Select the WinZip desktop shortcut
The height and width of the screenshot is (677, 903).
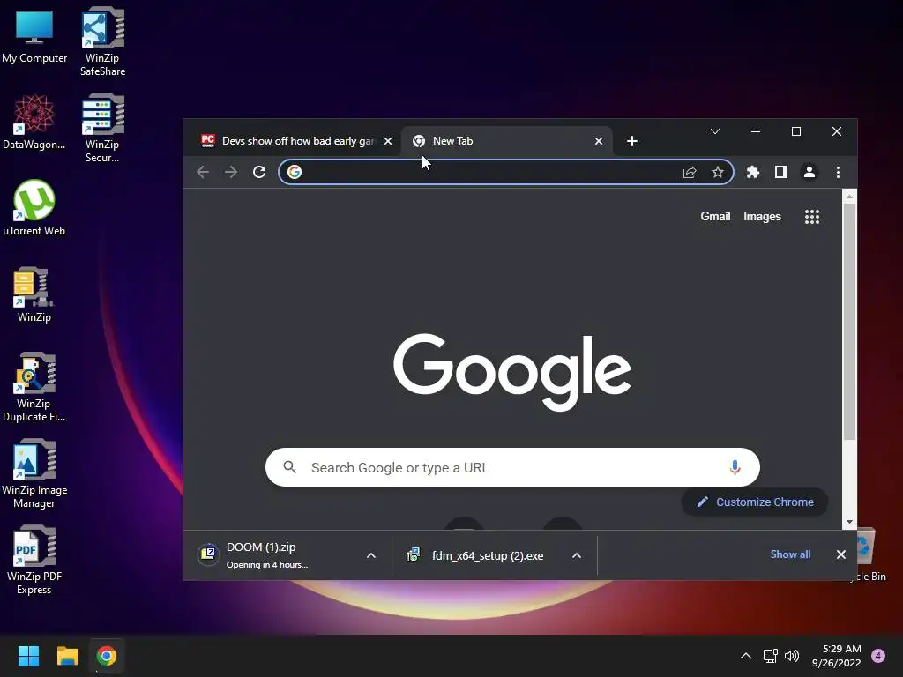click(x=34, y=294)
